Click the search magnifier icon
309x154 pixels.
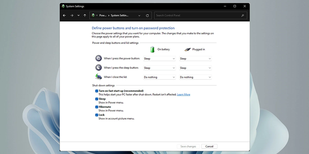point(243,15)
